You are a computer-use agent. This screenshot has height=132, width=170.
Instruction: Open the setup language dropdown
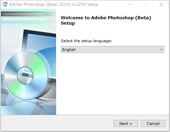(x=113, y=50)
